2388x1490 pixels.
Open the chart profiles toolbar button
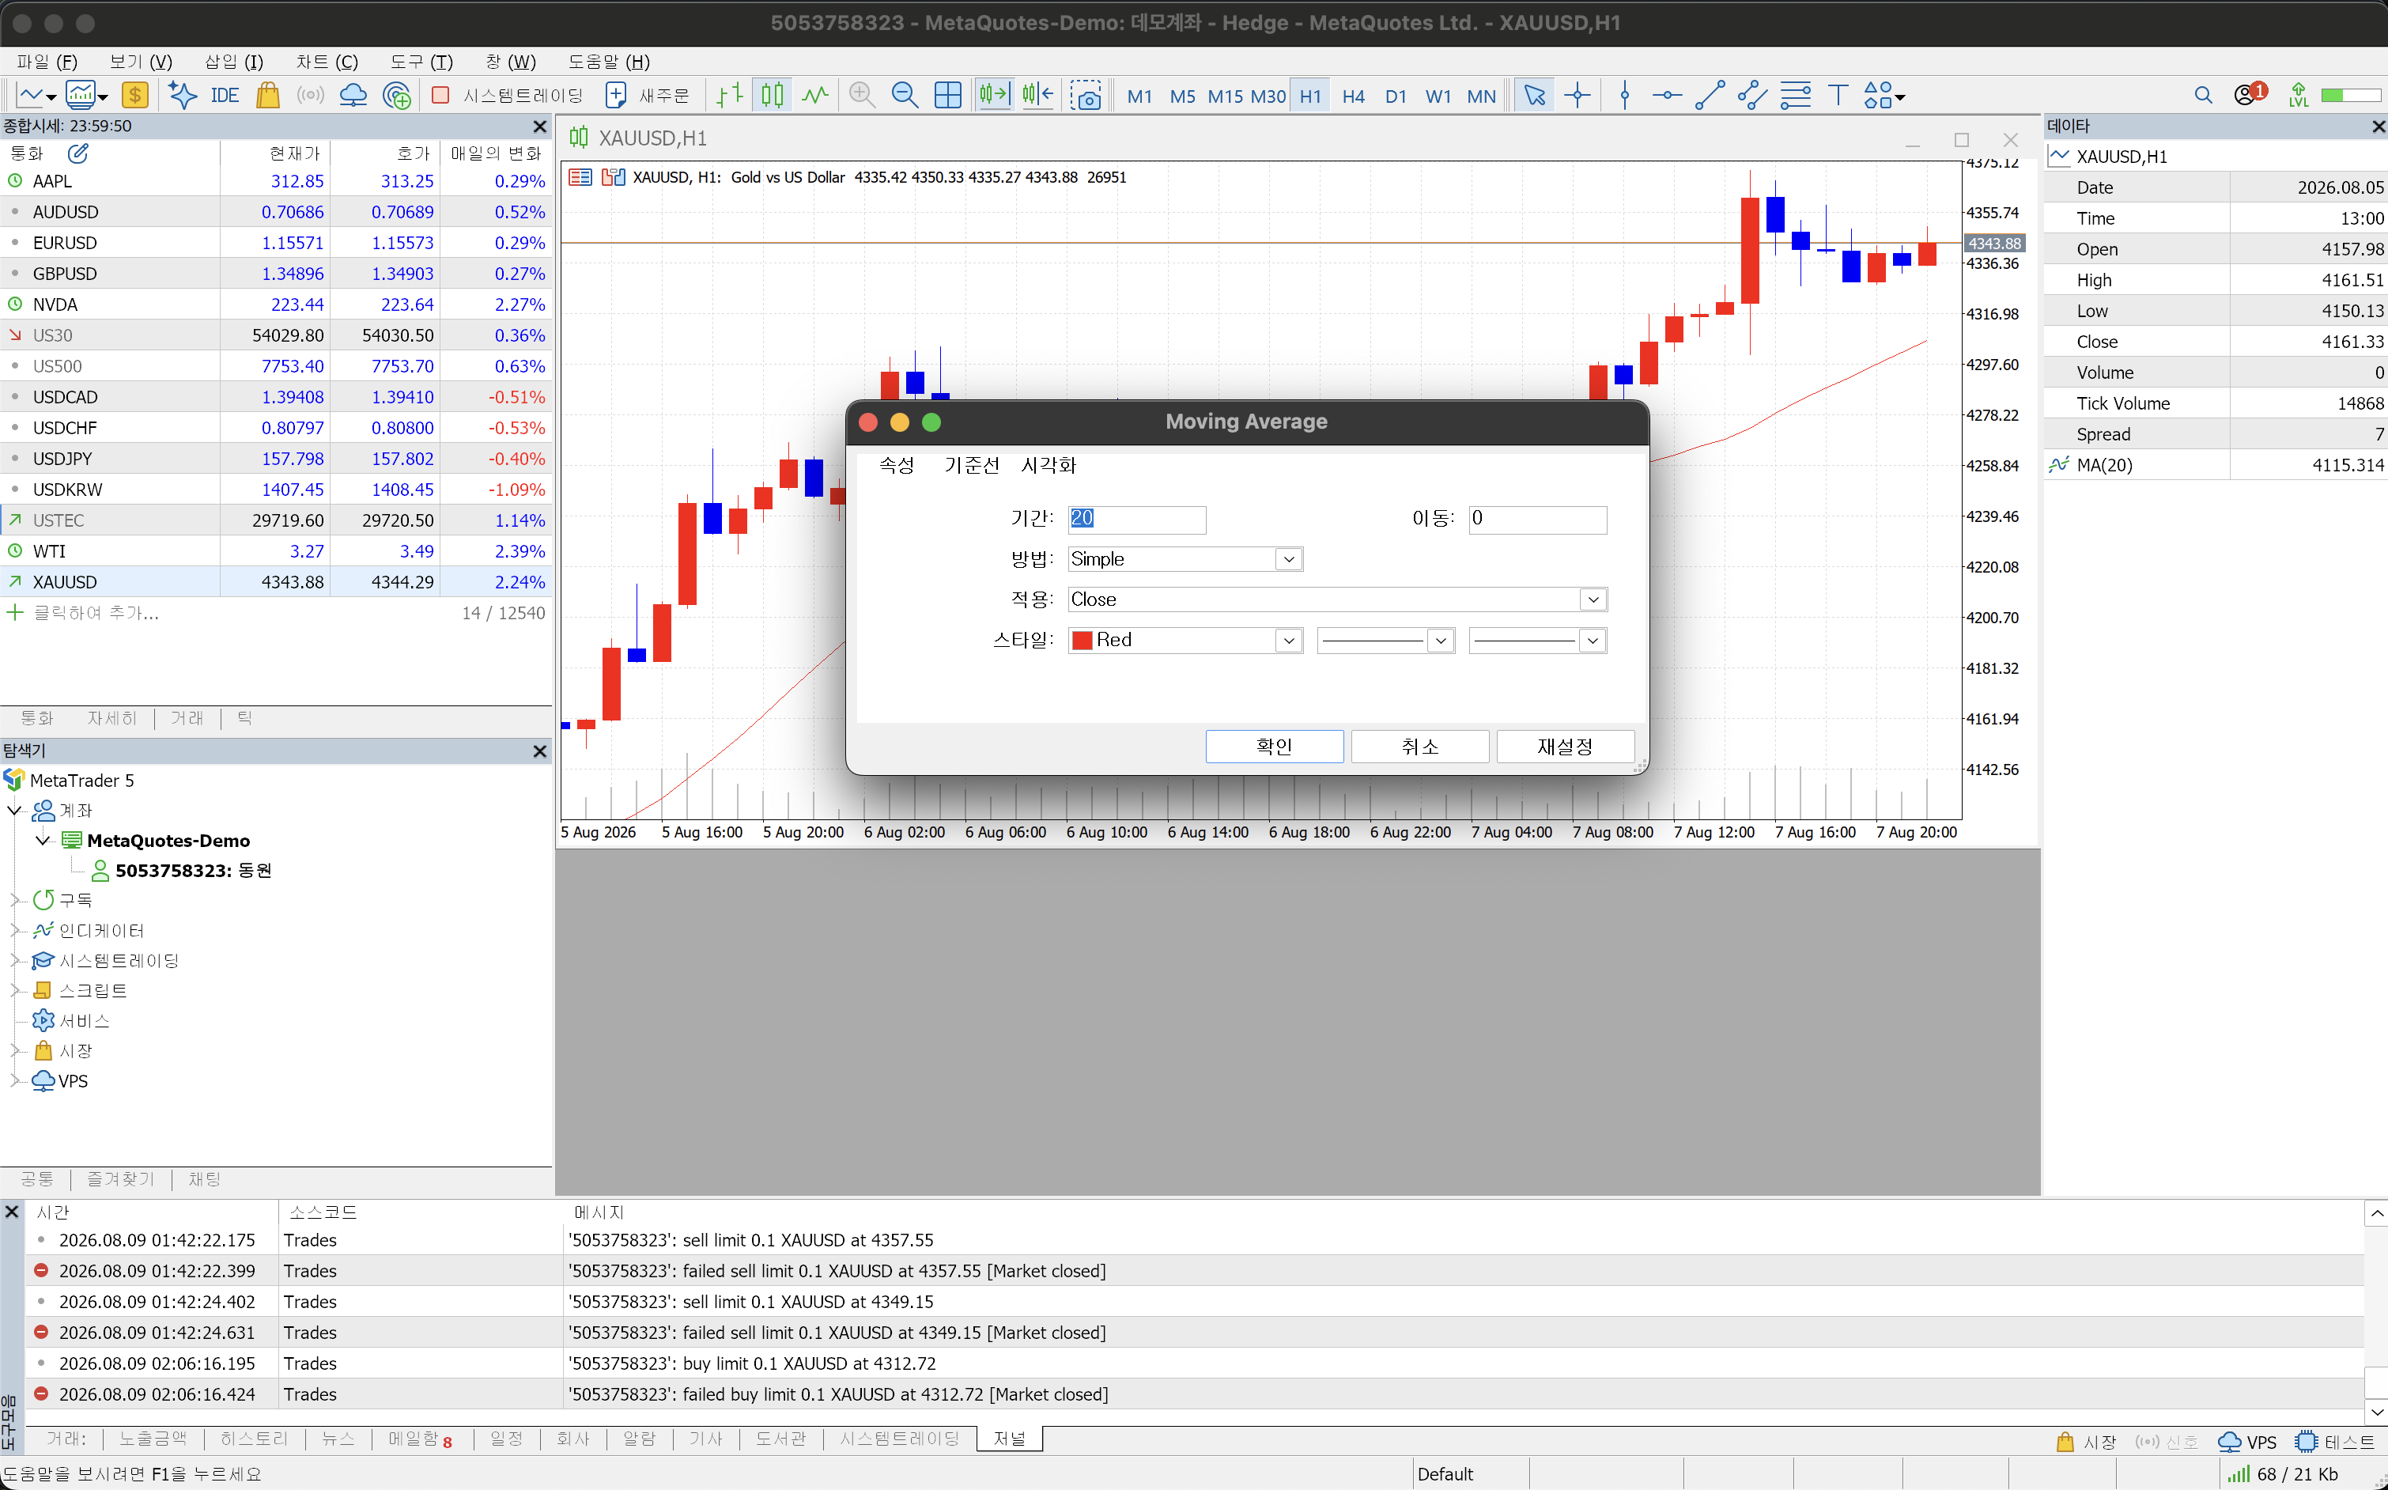pyautogui.click(x=85, y=96)
